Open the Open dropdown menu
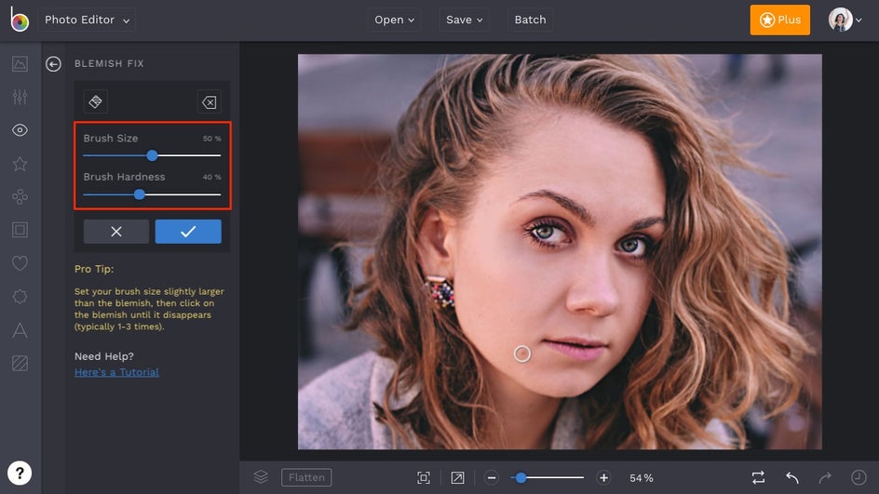The height and width of the screenshot is (494, 879). pos(396,20)
